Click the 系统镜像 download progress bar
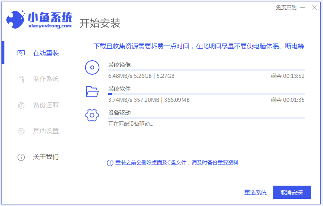323x206 pixels. pos(206,70)
